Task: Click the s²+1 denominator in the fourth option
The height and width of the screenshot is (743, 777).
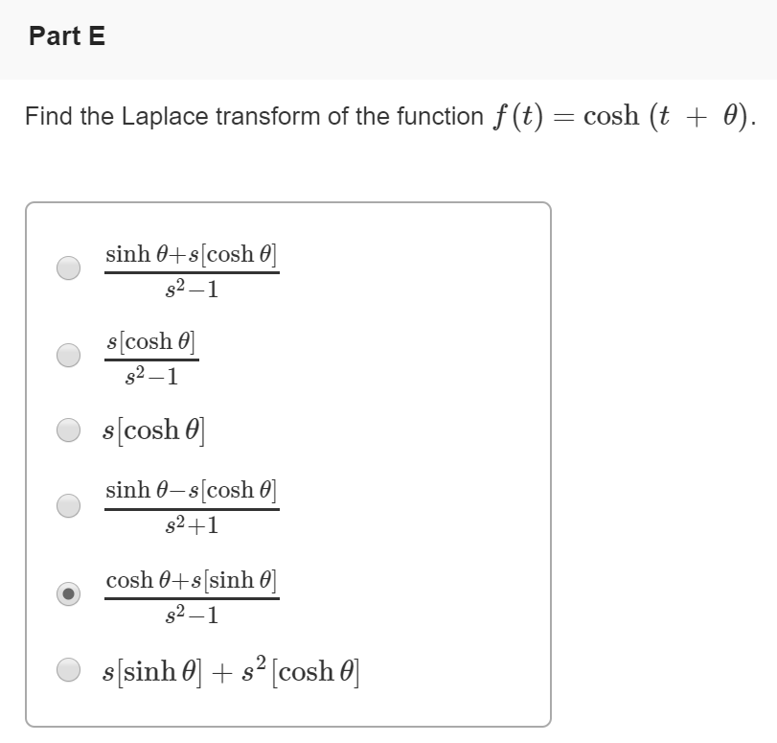Action: click(x=192, y=523)
